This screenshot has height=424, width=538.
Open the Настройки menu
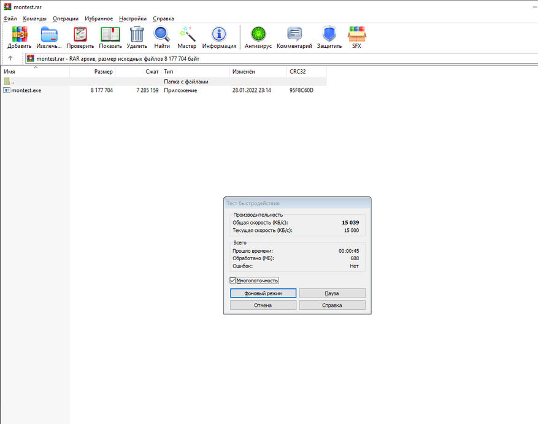(133, 18)
